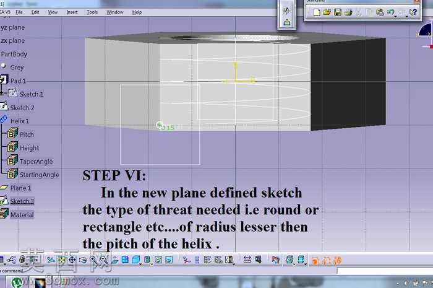Open the Window menu
The height and width of the screenshot is (288, 433).
pyautogui.click(x=115, y=12)
